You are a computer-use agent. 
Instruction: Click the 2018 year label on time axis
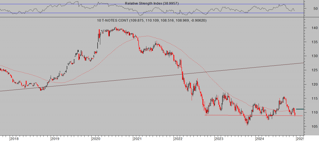tap(14, 139)
